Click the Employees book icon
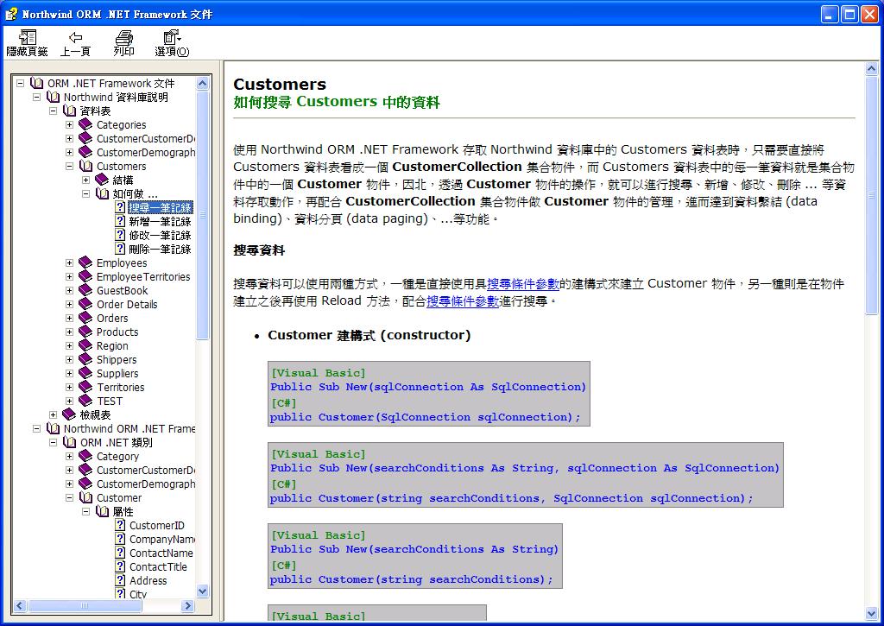This screenshot has height=626, width=884. click(85, 262)
